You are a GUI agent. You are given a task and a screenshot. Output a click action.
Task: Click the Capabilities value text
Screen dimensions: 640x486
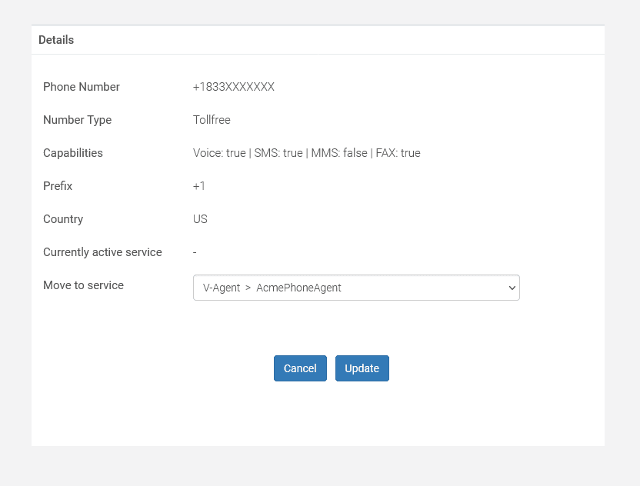click(x=306, y=152)
